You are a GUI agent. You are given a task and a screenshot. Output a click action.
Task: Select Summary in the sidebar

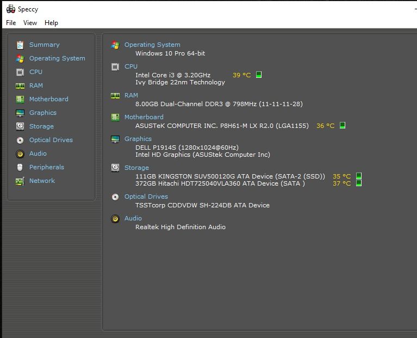[45, 45]
